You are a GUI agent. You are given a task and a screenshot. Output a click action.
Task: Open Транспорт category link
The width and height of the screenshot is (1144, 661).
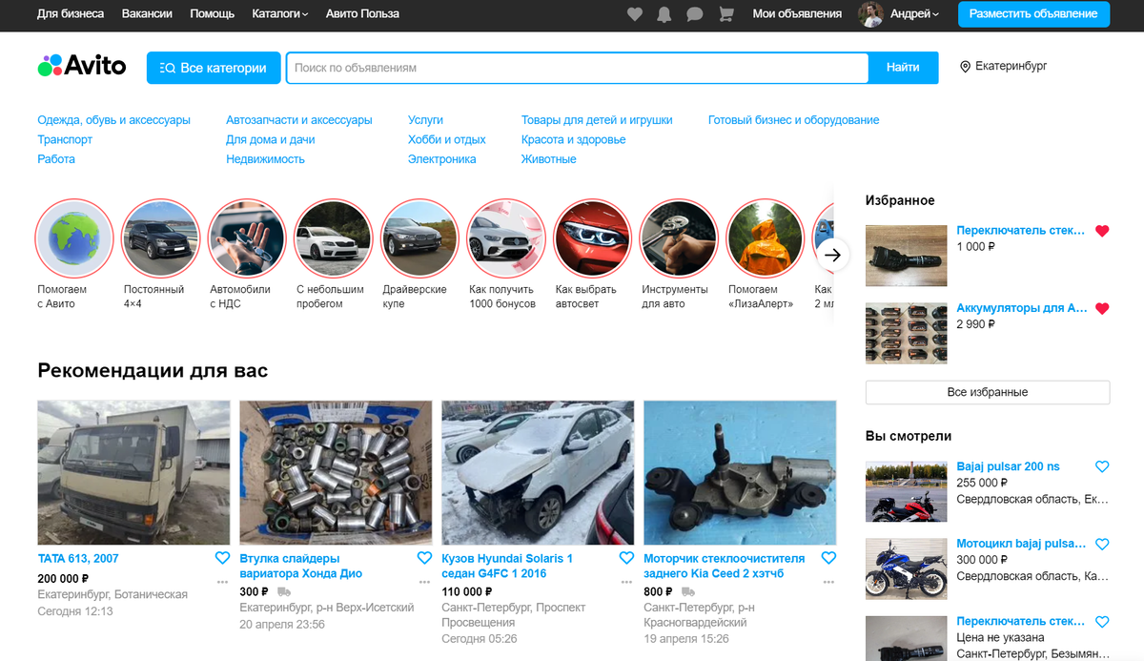coord(65,139)
